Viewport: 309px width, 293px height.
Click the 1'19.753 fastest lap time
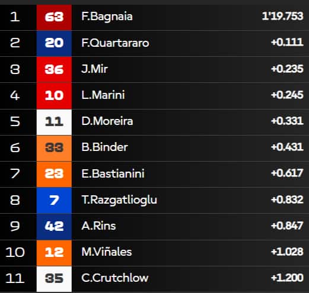pyautogui.click(x=282, y=16)
